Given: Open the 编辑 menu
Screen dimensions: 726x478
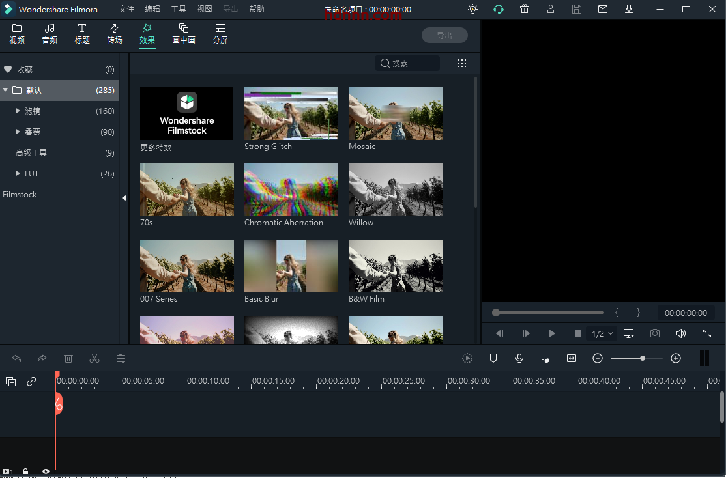Looking at the screenshot, I should [x=152, y=9].
